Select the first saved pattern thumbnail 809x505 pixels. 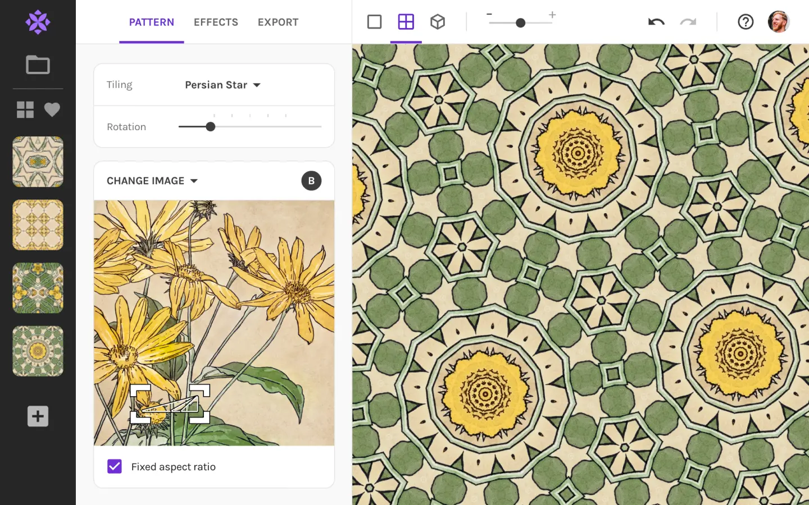(38, 162)
